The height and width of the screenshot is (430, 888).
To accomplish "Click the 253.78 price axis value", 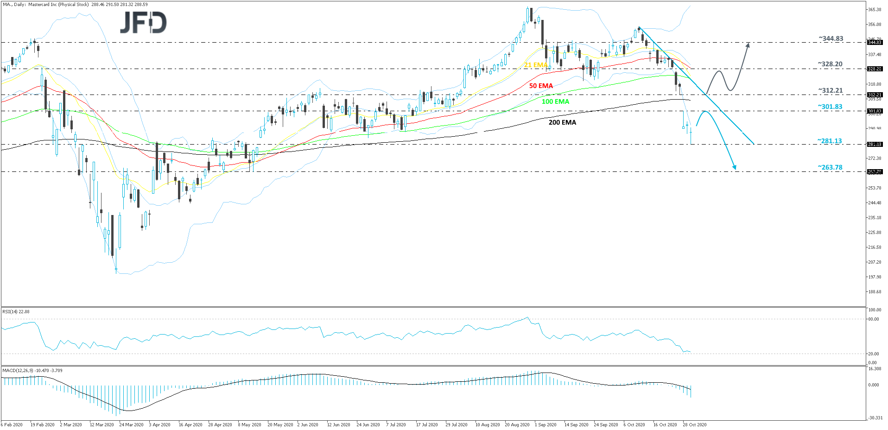I will [875, 188].
